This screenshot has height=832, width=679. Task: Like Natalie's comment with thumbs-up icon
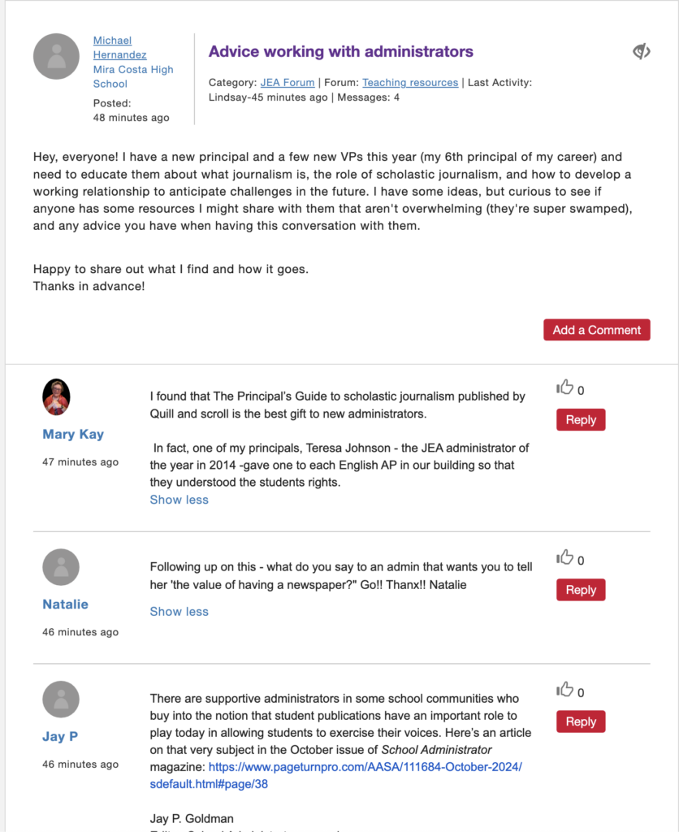[565, 557]
